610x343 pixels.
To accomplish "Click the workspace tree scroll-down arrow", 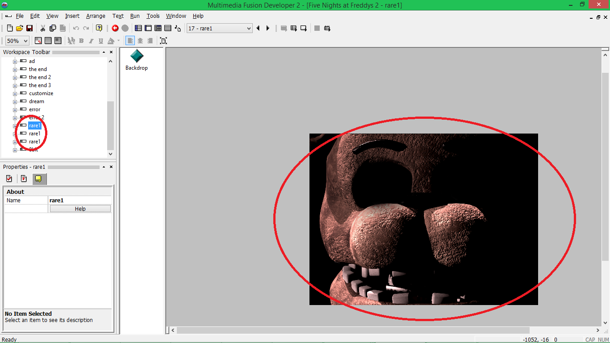I will pos(111,154).
